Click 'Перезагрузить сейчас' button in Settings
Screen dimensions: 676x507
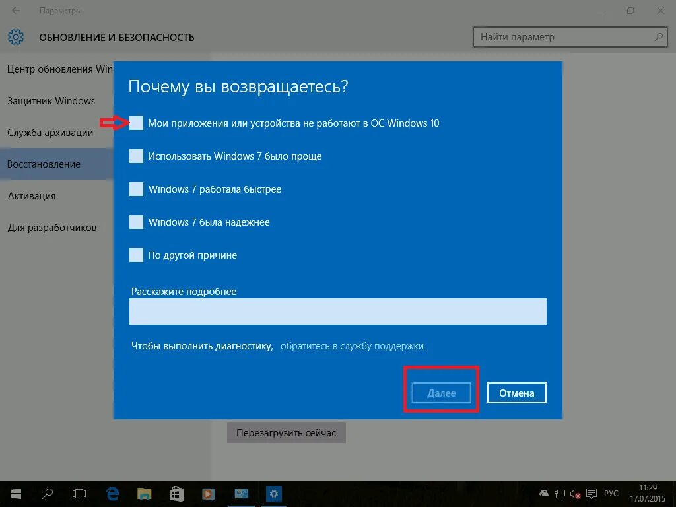[x=287, y=433]
